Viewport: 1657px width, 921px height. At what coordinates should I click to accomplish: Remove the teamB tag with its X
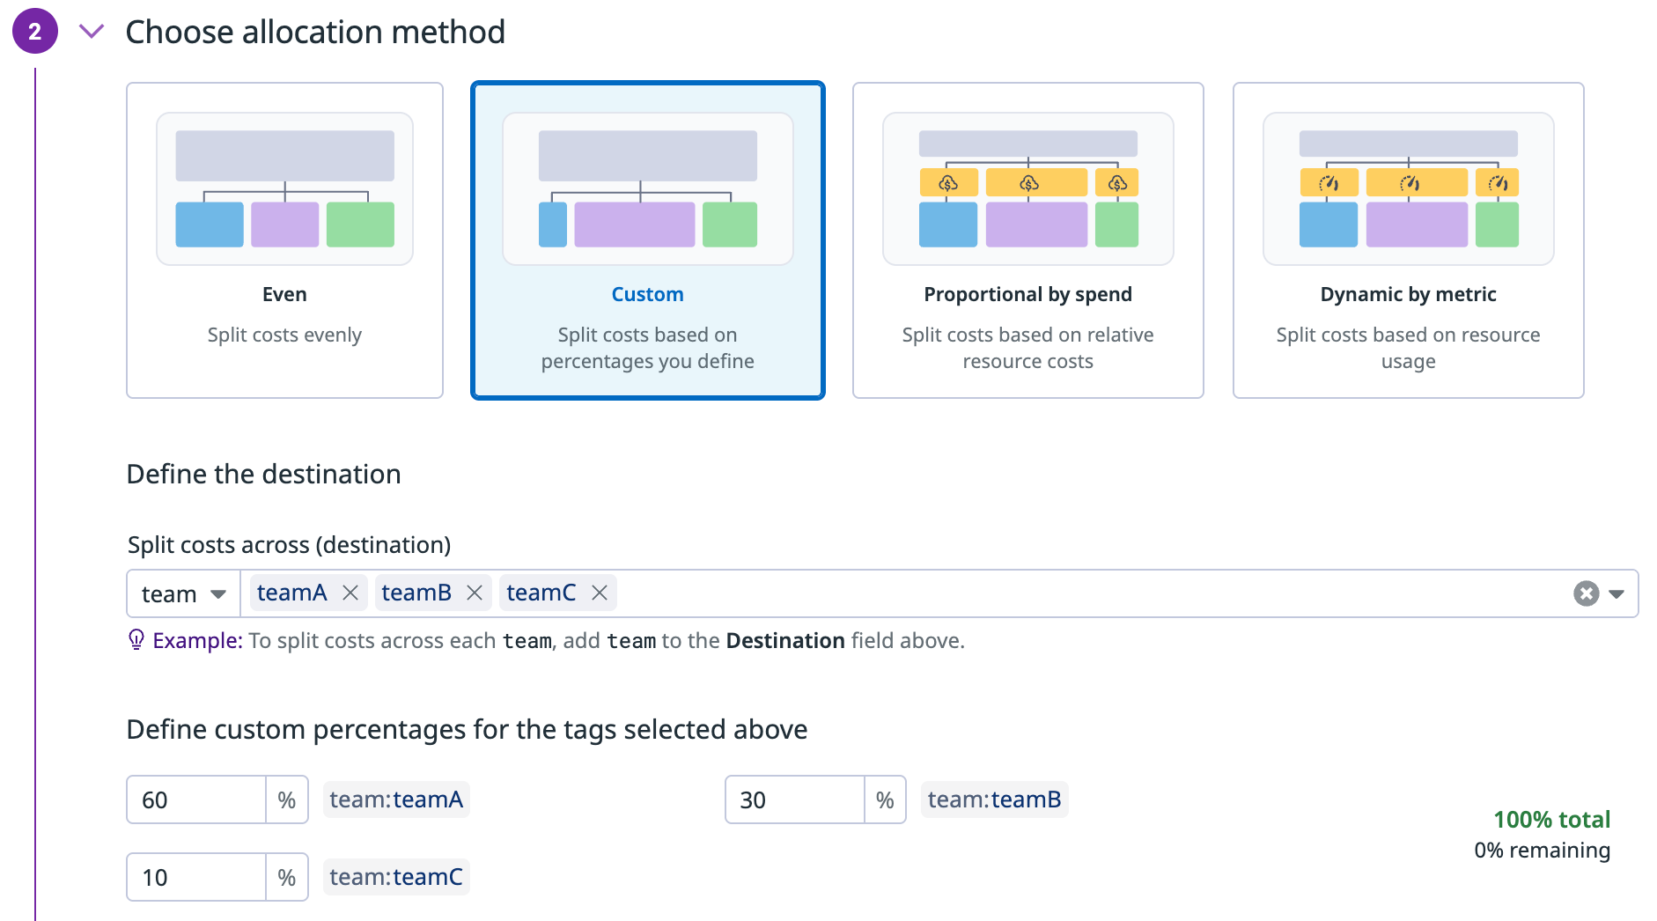(x=475, y=593)
